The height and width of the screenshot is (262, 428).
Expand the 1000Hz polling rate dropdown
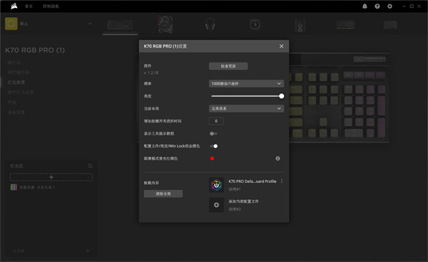click(246, 83)
